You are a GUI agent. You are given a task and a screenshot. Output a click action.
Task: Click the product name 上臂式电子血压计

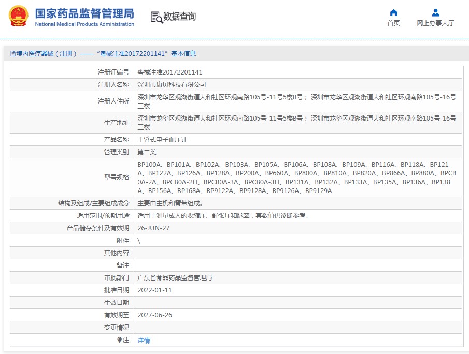(x=162, y=140)
